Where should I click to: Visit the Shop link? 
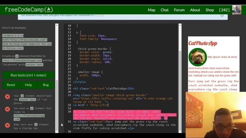[209, 10]
